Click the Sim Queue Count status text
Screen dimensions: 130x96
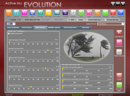(106, 95)
